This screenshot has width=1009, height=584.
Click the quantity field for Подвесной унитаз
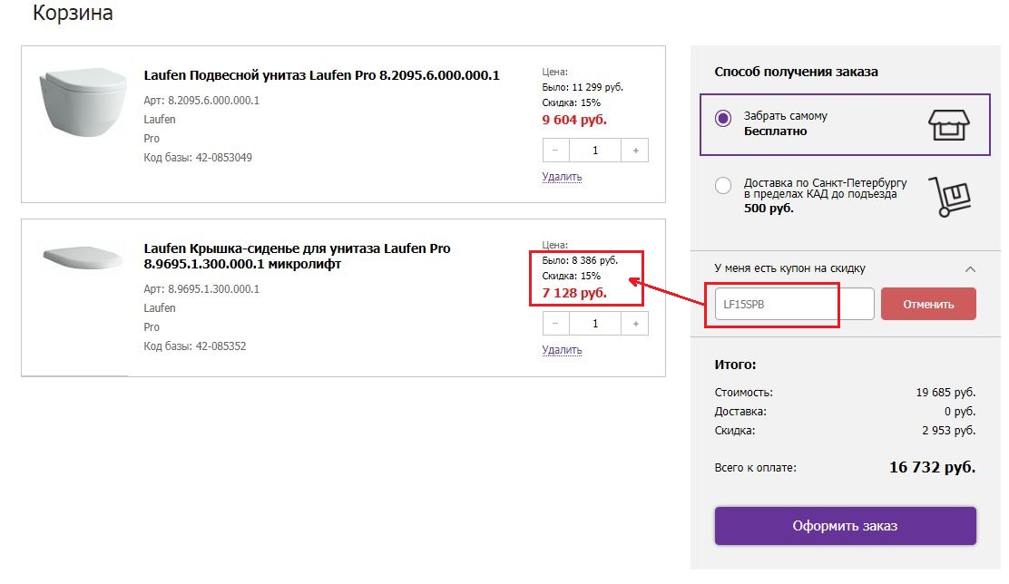pos(595,151)
